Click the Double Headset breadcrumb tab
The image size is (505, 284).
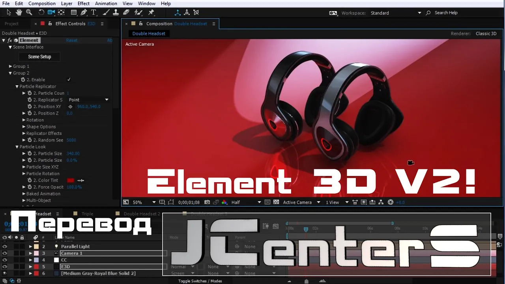click(149, 34)
